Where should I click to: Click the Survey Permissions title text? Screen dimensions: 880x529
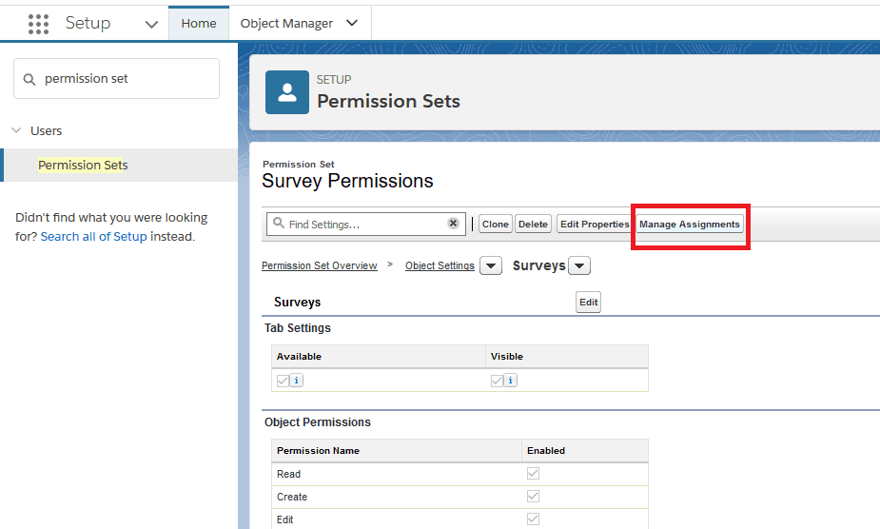(347, 181)
